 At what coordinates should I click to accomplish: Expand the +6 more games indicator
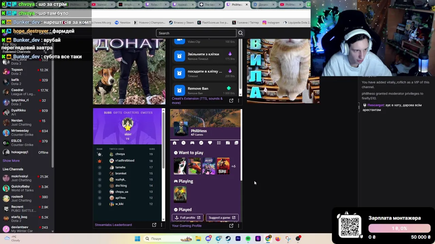tap(233, 166)
